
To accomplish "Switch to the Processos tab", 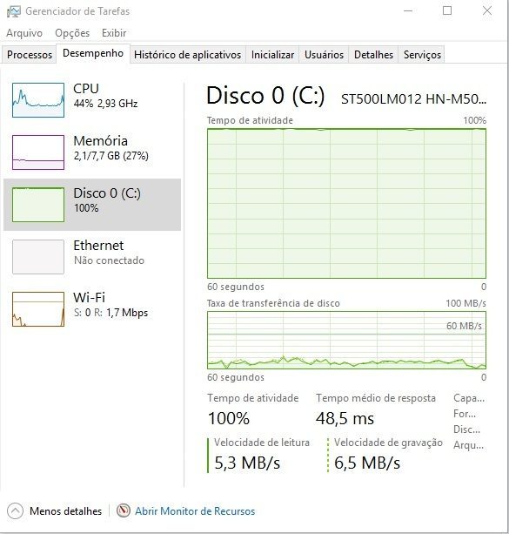I will coord(30,55).
